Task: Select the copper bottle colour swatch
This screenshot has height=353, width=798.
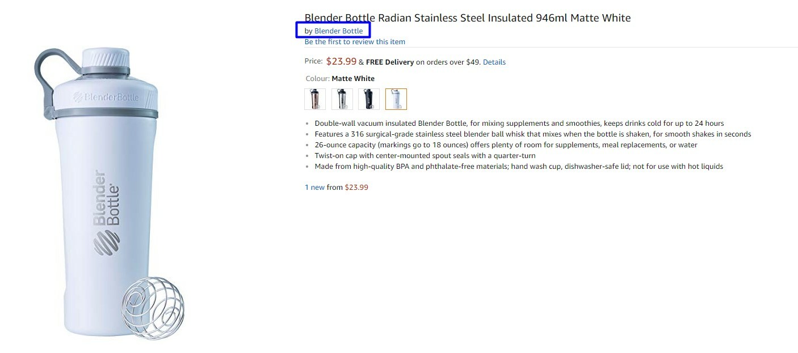Action: pos(315,99)
